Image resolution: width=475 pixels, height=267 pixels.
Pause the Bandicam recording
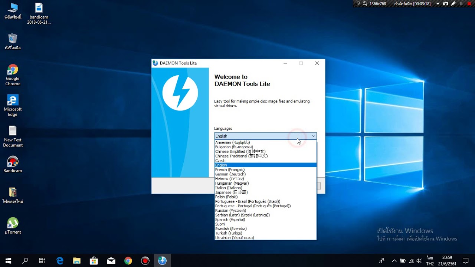point(461,4)
